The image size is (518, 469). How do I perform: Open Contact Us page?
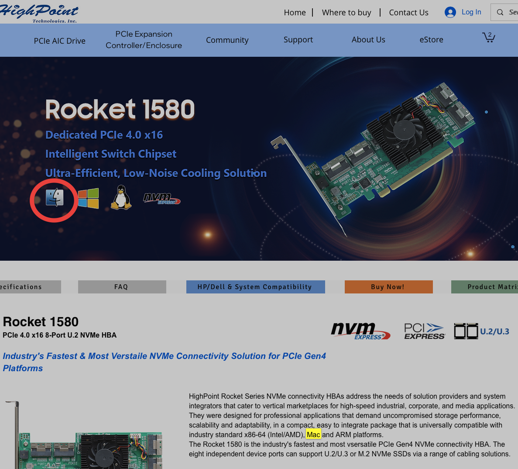pyautogui.click(x=408, y=13)
